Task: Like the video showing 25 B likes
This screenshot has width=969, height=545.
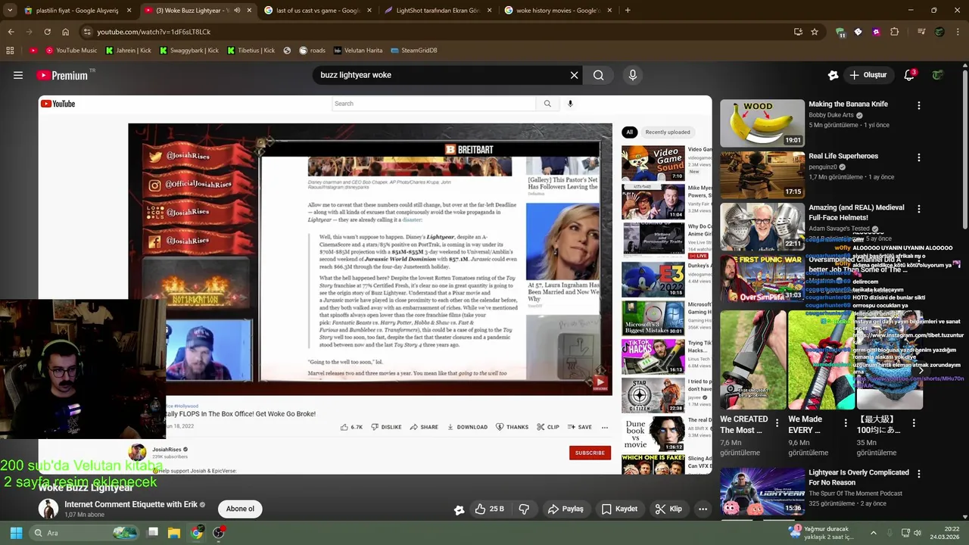Action: coord(489,509)
